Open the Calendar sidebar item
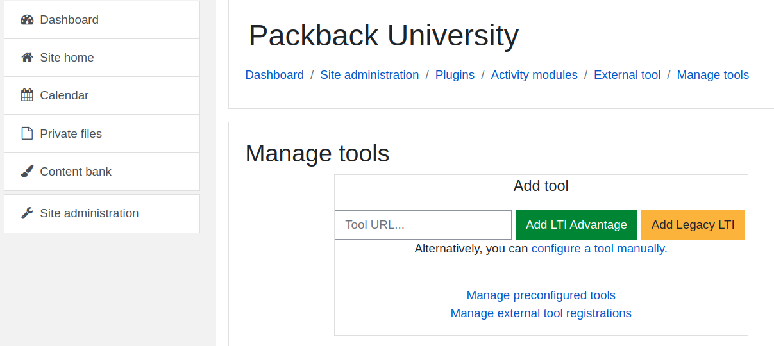The width and height of the screenshot is (774, 346). (102, 95)
